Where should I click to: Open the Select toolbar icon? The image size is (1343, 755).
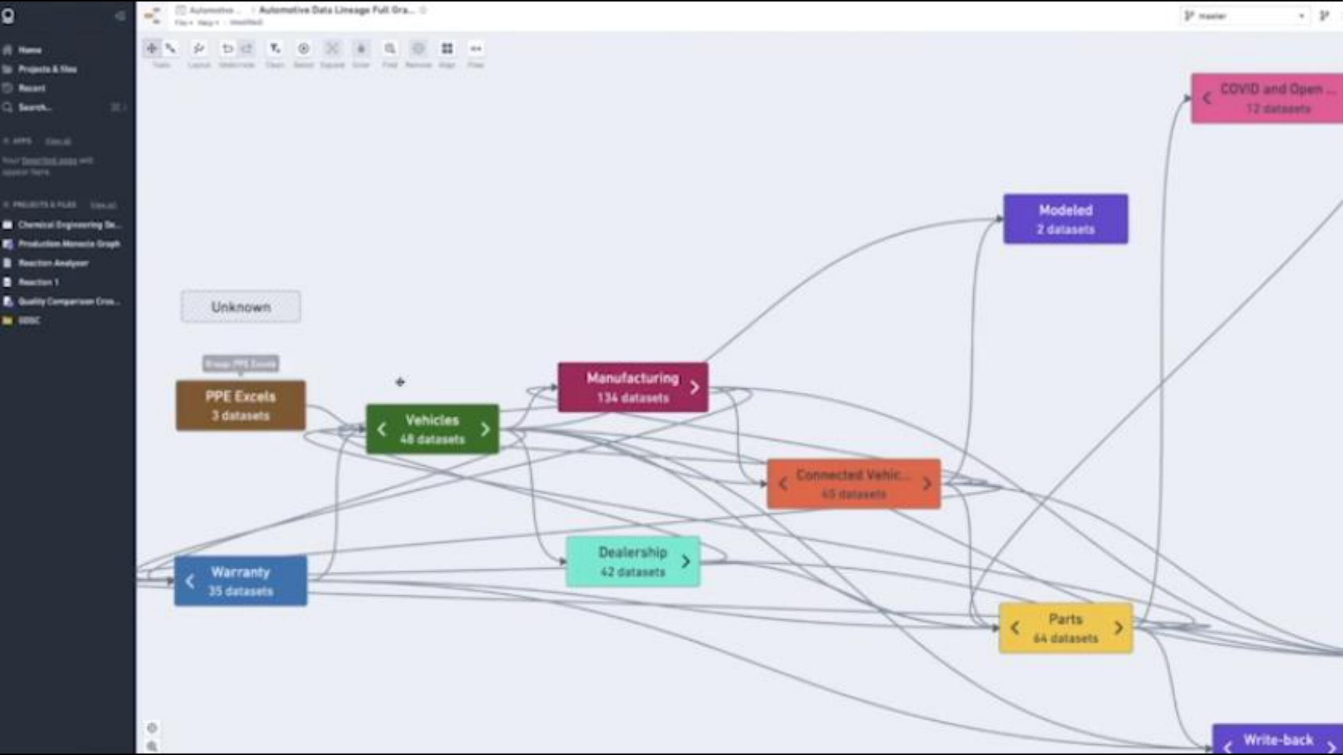click(304, 48)
